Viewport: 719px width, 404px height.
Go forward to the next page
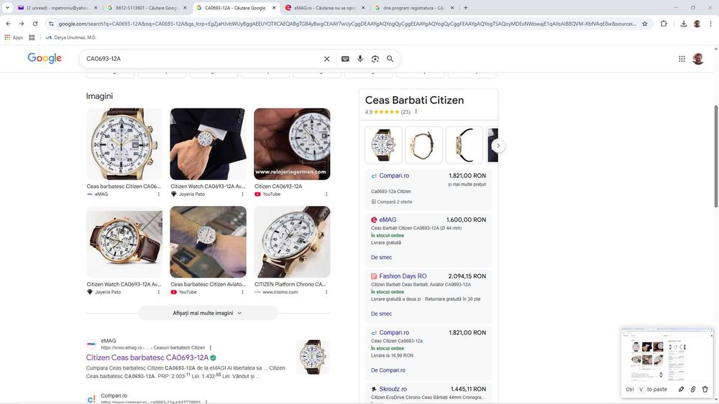click(22, 24)
